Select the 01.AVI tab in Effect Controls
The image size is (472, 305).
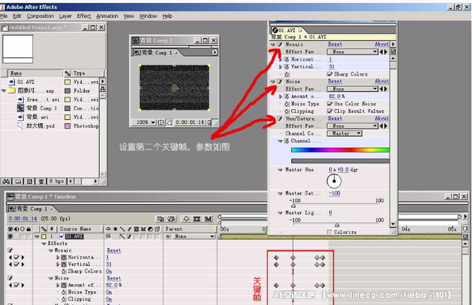287,30
